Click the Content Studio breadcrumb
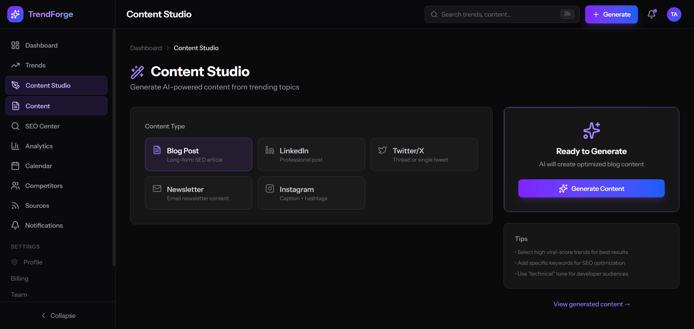694x329 pixels. [x=196, y=48]
